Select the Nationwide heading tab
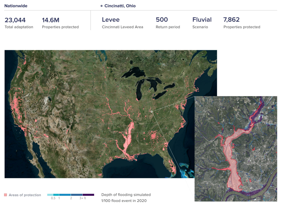The height and width of the screenshot is (209, 282). (16, 6)
